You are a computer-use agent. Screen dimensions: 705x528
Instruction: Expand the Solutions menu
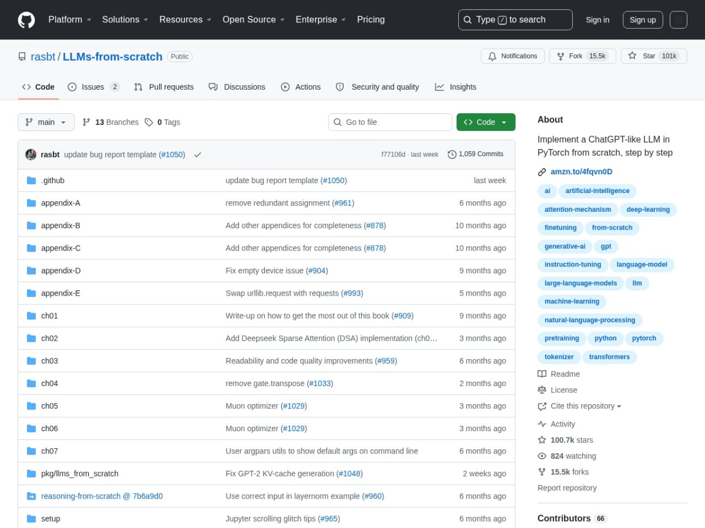pyautogui.click(x=125, y=19)
